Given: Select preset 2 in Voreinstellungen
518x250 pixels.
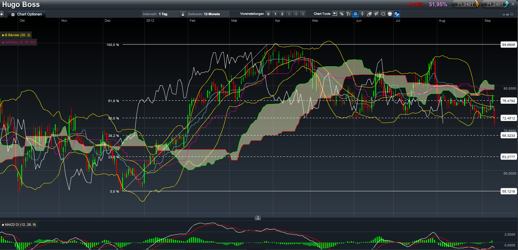Looking at the screenshot, I should [282, 14].
